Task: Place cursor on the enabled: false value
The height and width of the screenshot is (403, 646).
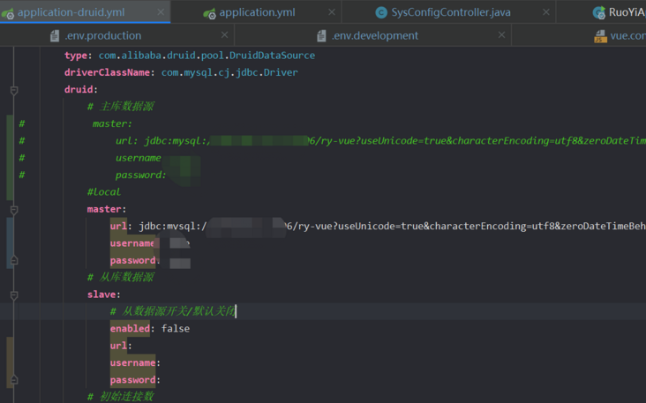Action: [175, 329]
